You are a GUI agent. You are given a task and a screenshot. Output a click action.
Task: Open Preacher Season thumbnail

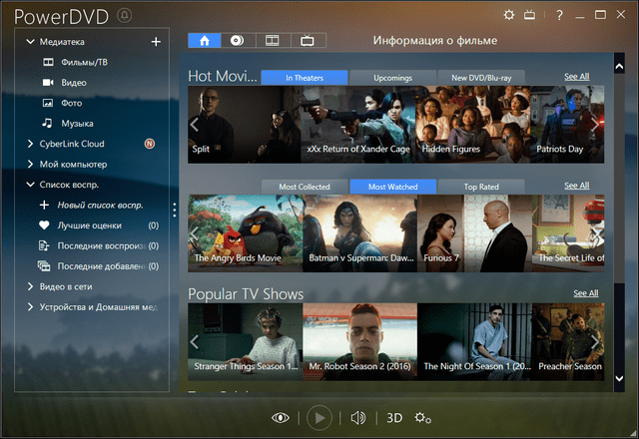tap(568, 342)
